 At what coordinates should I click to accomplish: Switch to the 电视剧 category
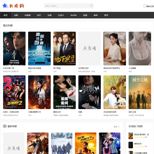[x=27, y=15]
